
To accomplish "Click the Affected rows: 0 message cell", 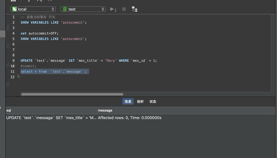I will [x=130, y=118].
